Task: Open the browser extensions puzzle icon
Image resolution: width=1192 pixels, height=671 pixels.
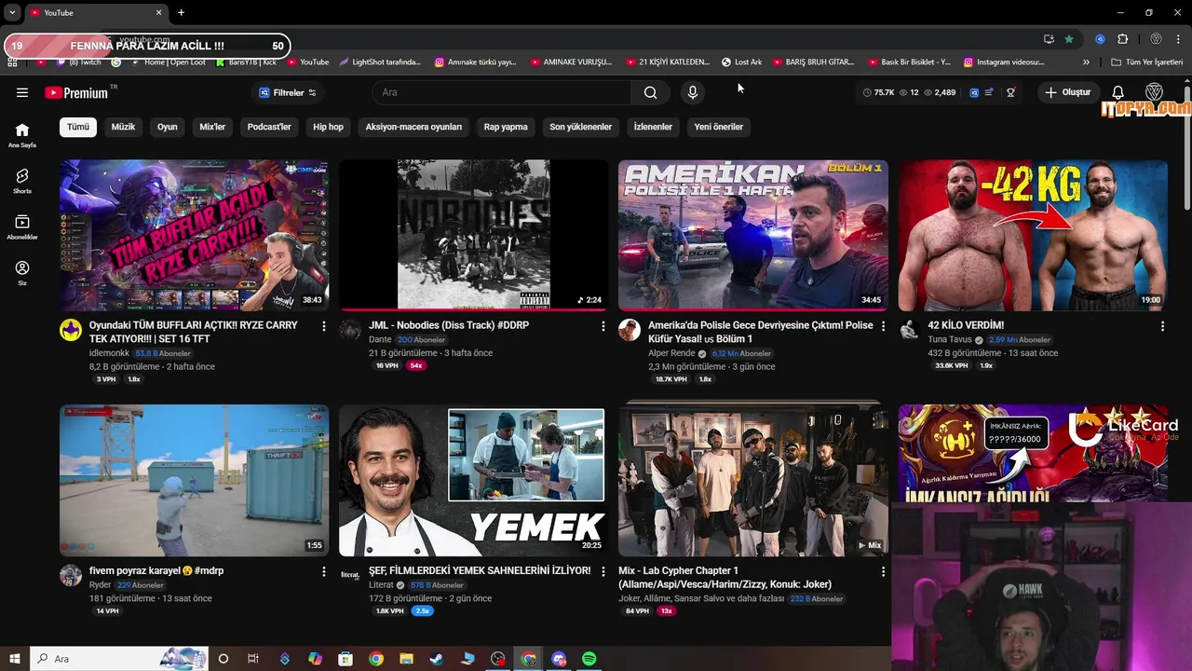Action: (x=1122, y=39)
